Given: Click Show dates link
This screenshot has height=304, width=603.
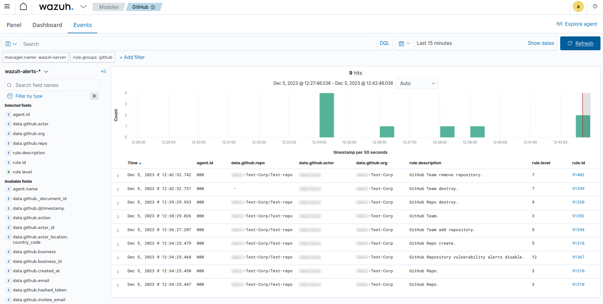Looking at the screenshot, I should coord(541,43).
